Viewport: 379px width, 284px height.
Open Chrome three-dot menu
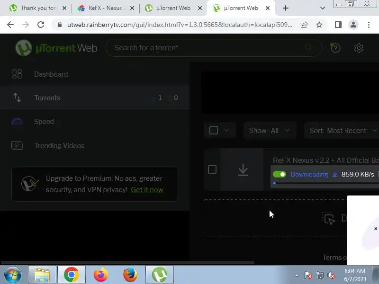pyautogui.click(x=369, y=25)
